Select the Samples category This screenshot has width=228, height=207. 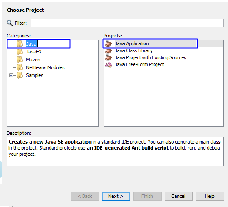coord(35,75)
